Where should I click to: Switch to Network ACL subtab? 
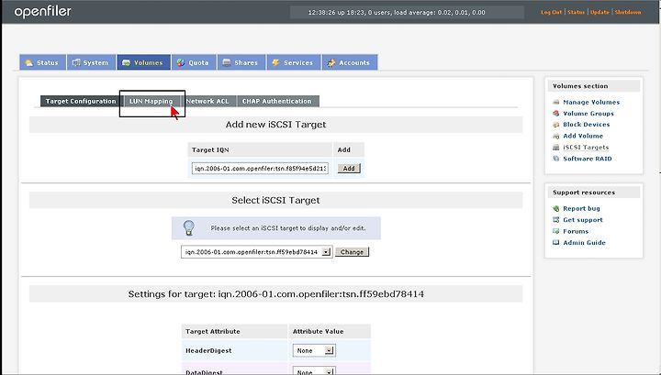[207, 101]
